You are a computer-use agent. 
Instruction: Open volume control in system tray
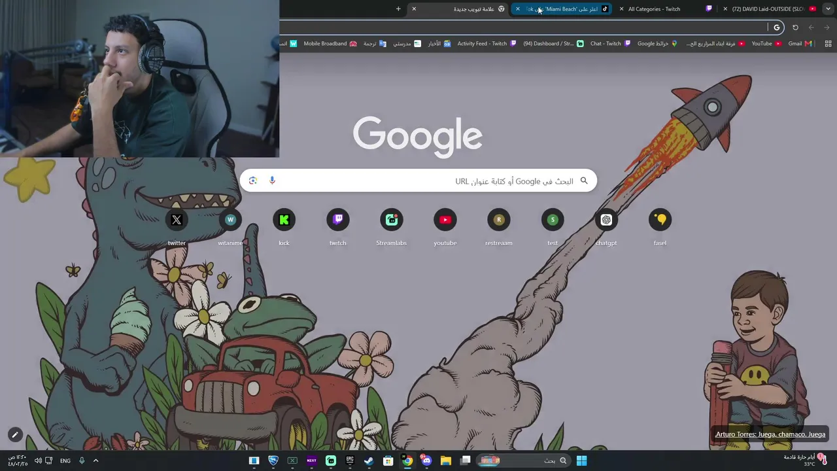pyautogui.click(x=38, y=461)
